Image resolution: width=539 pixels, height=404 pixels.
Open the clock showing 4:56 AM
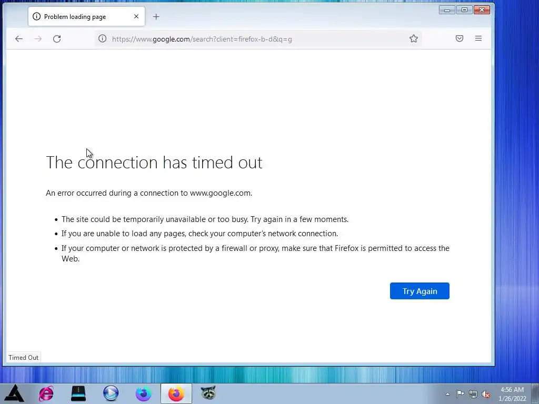click(512, 394)
